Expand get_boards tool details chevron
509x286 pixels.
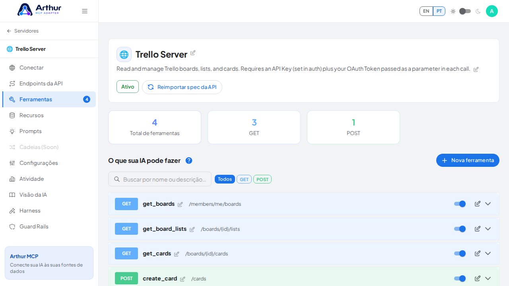pyautogui.click(x=488, y=204)
